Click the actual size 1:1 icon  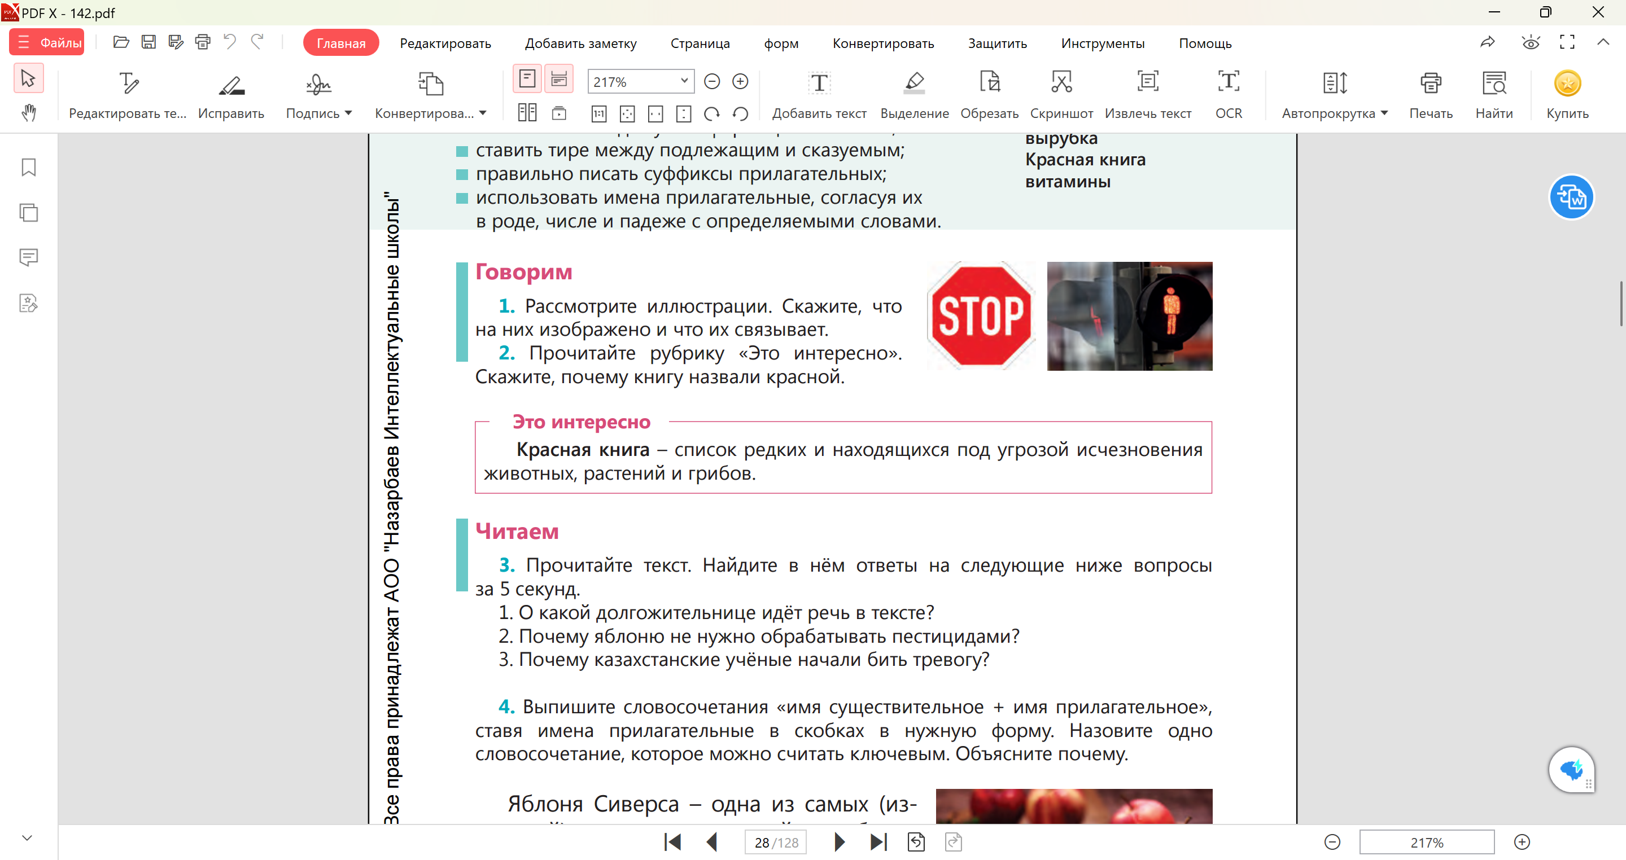[598, 113]
